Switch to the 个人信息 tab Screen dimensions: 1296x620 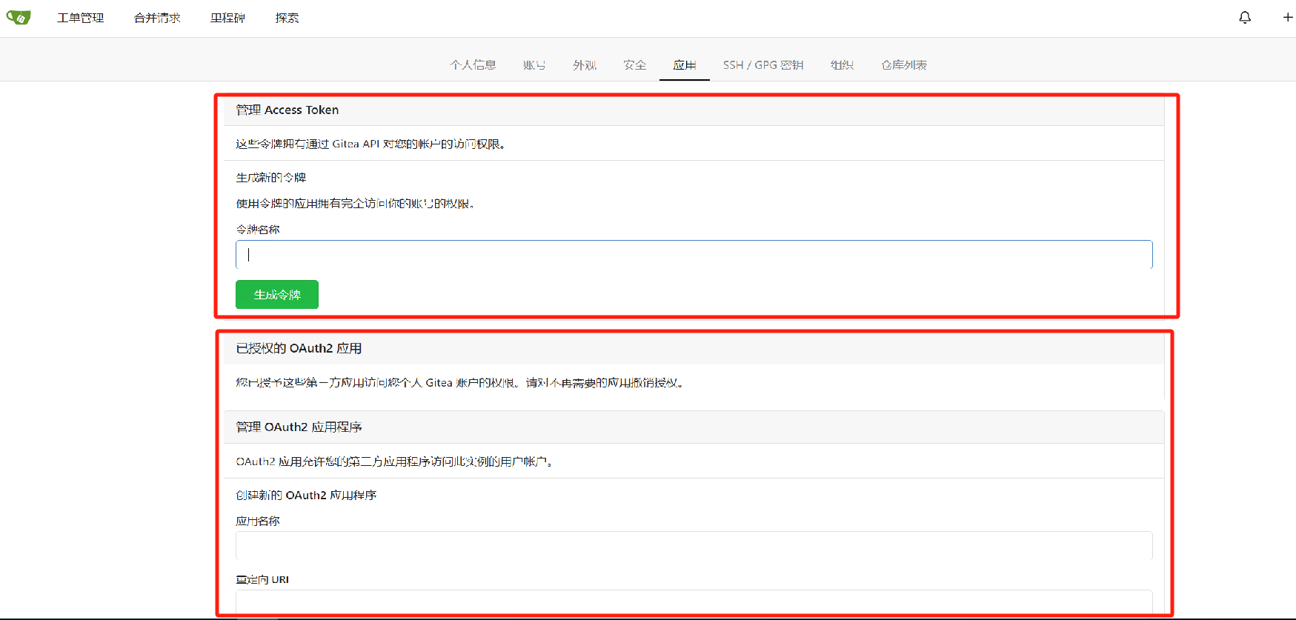[473, 65]
